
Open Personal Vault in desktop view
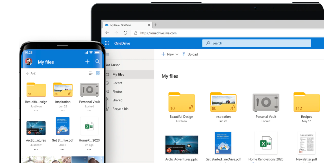pos(266,102)
